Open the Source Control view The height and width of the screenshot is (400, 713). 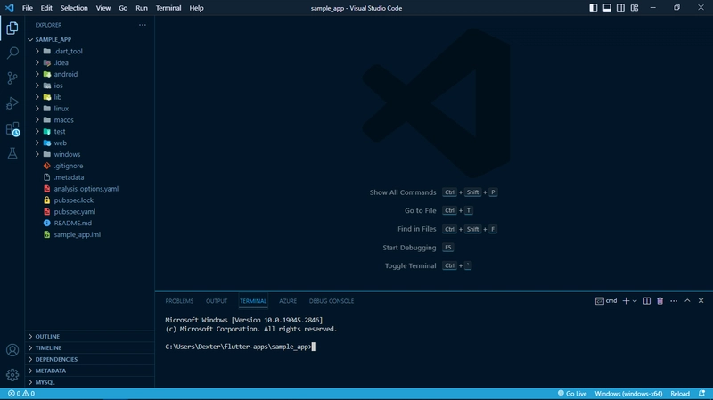pos(12,78)
